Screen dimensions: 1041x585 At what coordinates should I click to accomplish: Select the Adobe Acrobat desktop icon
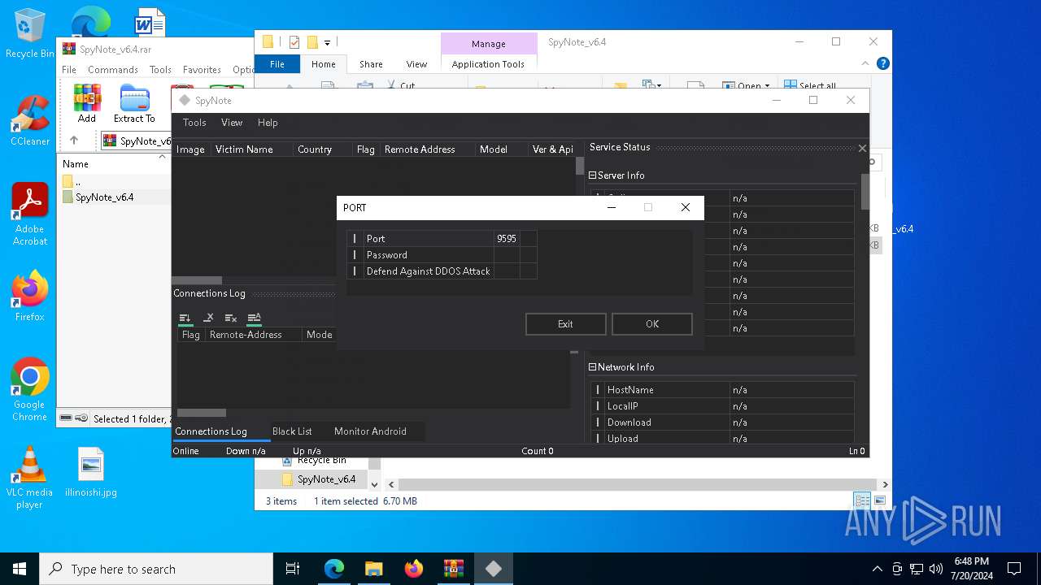[x=30, y=214]
